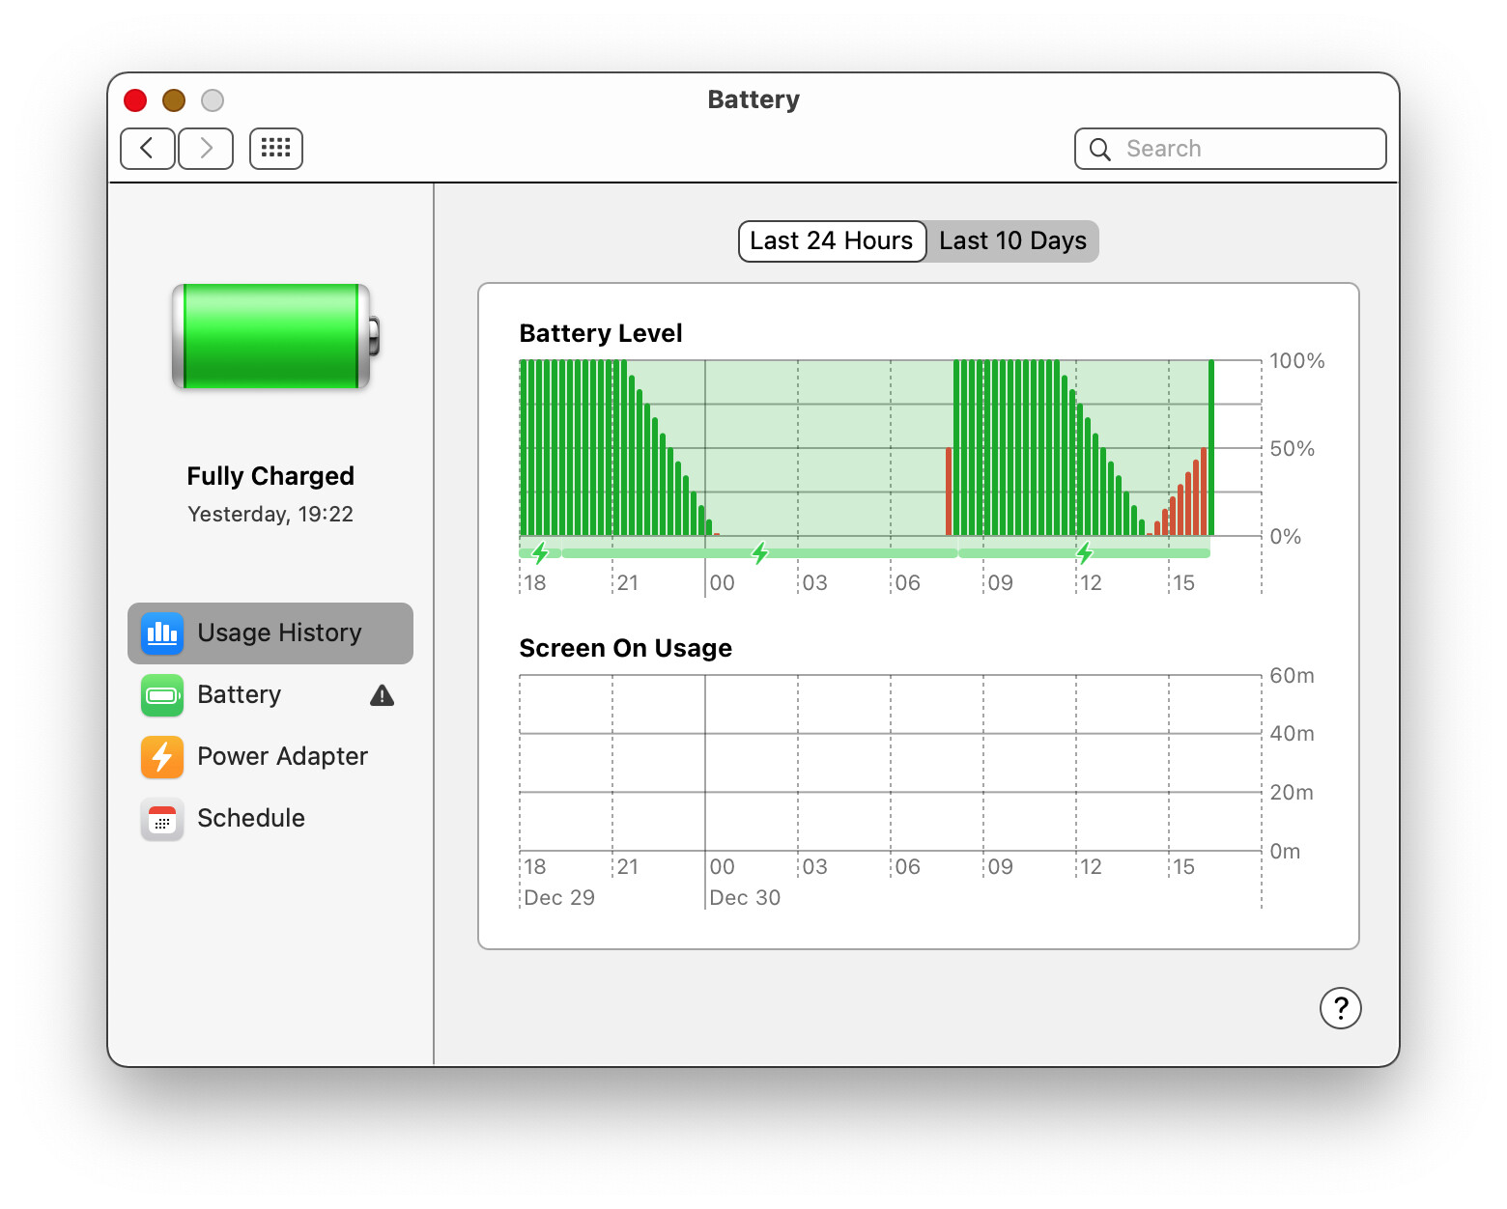
Task: Click the magnifying glass search icon
Action: click(x=1099, y=150)
